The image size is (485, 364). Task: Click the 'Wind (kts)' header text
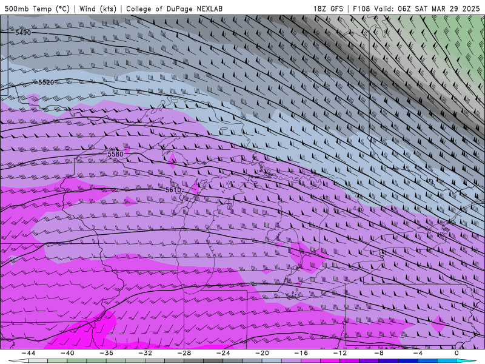pos(98,8)
